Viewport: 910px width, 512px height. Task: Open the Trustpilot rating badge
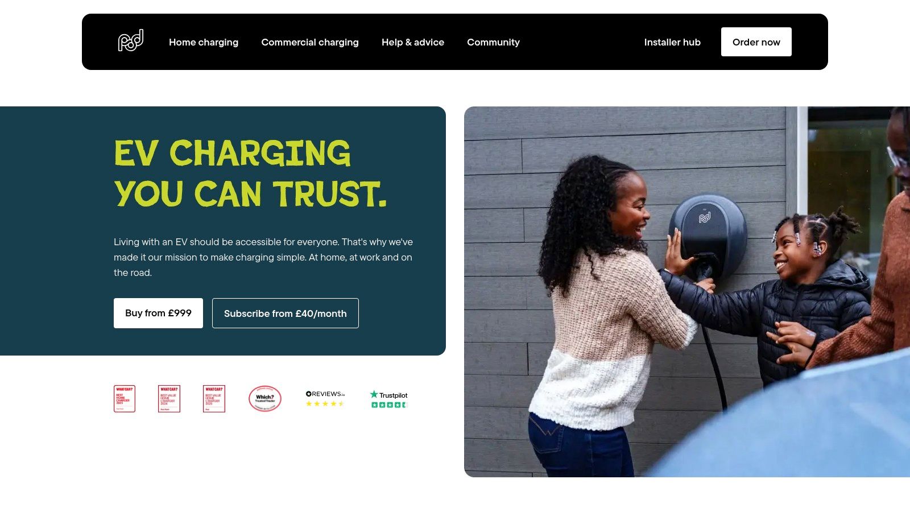click(x=389, y=399)
